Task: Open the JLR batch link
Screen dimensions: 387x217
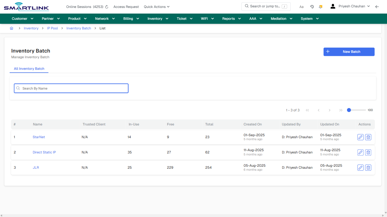Action: [36, 167]
